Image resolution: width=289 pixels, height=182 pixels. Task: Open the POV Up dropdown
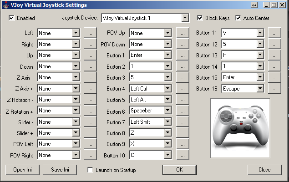tap(168, 33)
